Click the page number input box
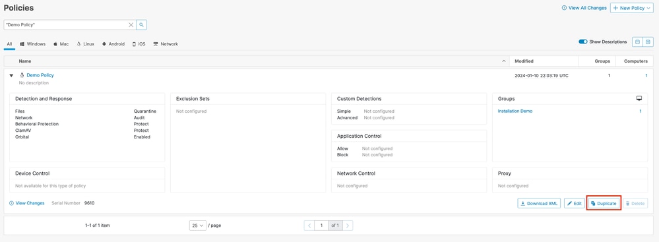 (x=321, y=226)
